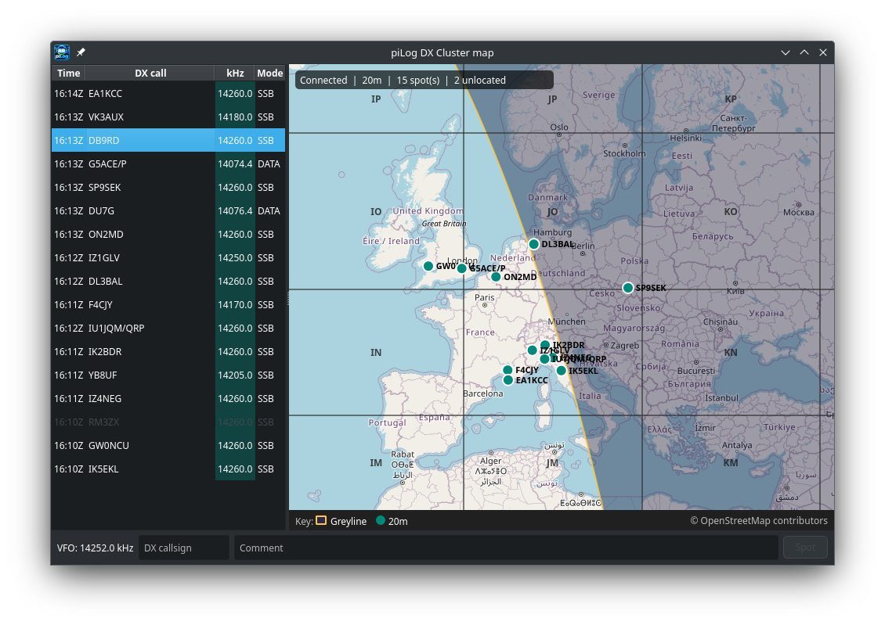Focus the Comment input field

506,548
